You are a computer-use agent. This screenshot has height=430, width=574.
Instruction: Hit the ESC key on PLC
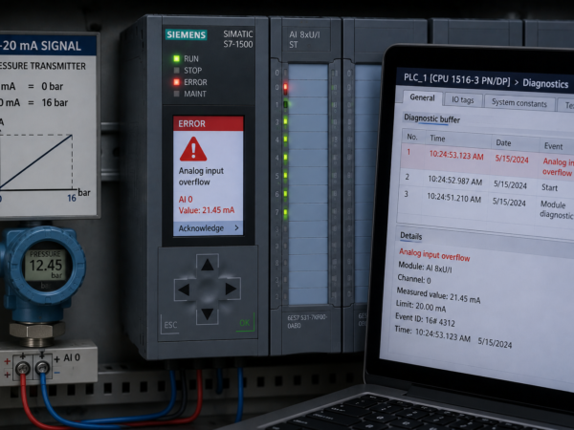tap(170, 325)
